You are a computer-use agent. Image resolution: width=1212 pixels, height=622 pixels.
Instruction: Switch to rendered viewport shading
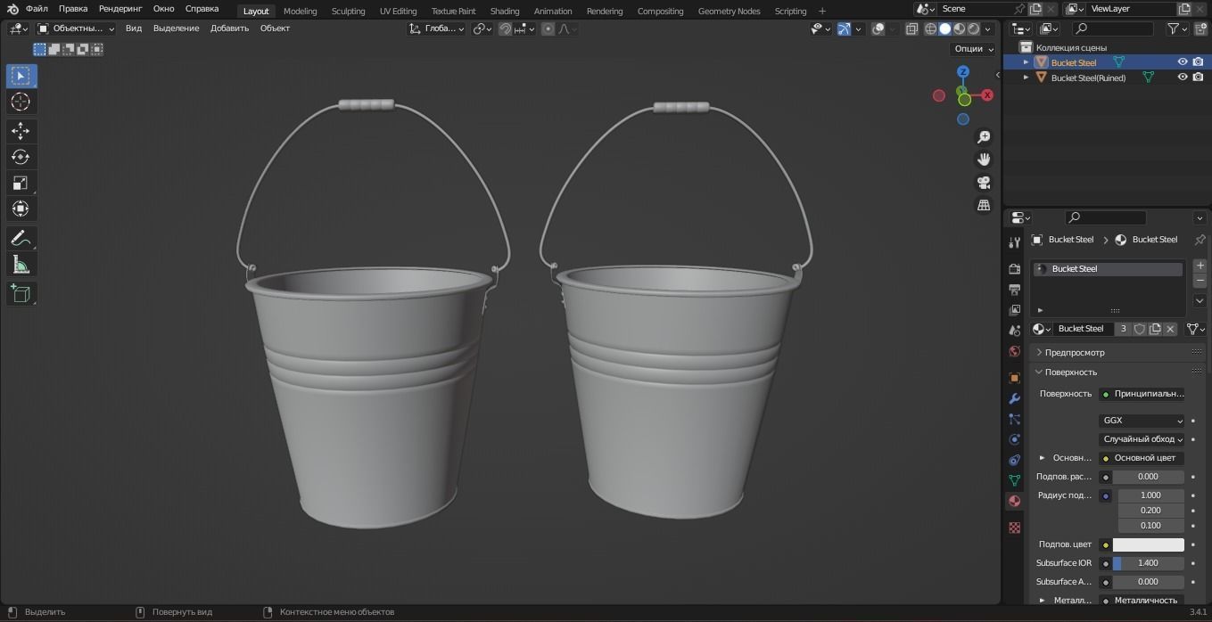tap(974, 29)
